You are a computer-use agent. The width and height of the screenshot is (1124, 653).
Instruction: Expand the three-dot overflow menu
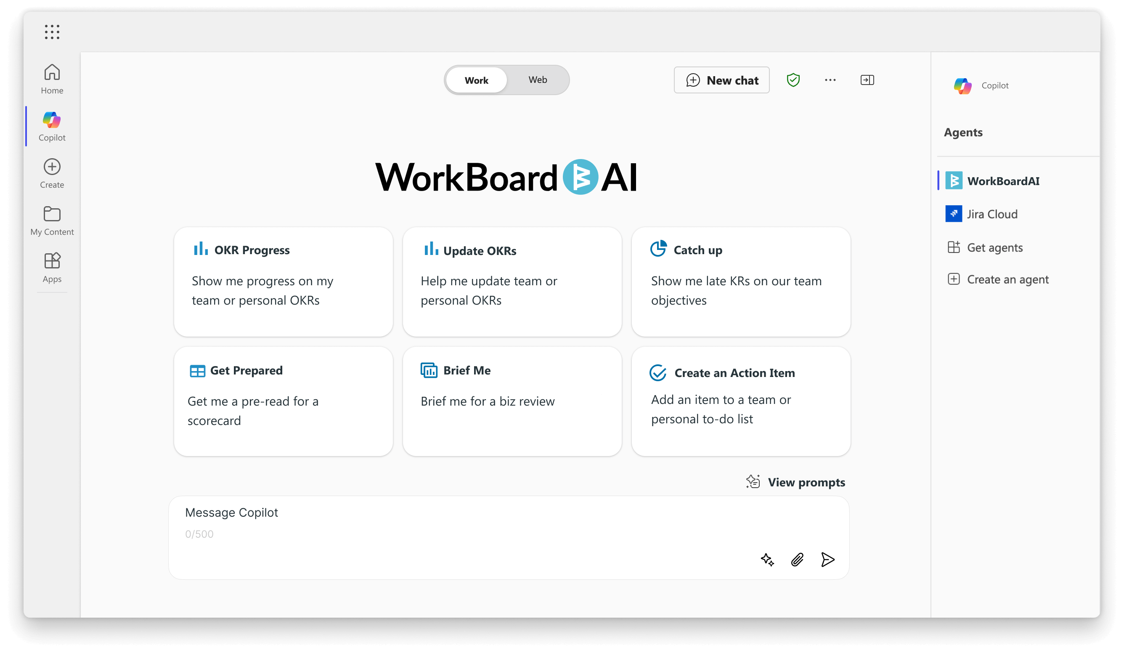(x=830, y=79)
